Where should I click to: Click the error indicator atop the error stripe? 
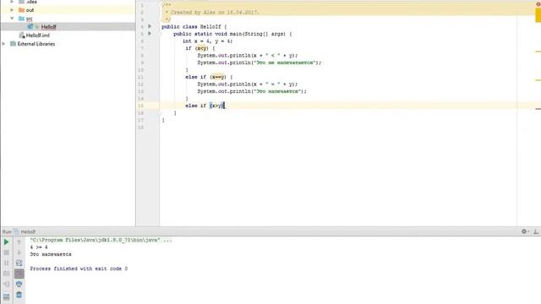[x=538, y=3]
